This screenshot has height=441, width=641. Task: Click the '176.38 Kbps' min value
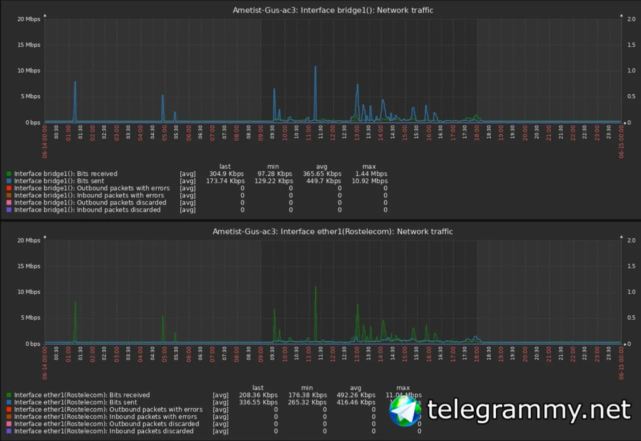307,395
